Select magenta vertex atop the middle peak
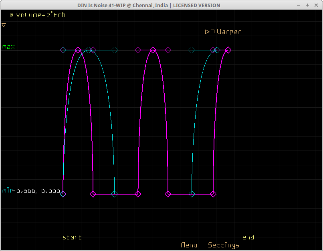The image size is (323, 251). (153, 50)
